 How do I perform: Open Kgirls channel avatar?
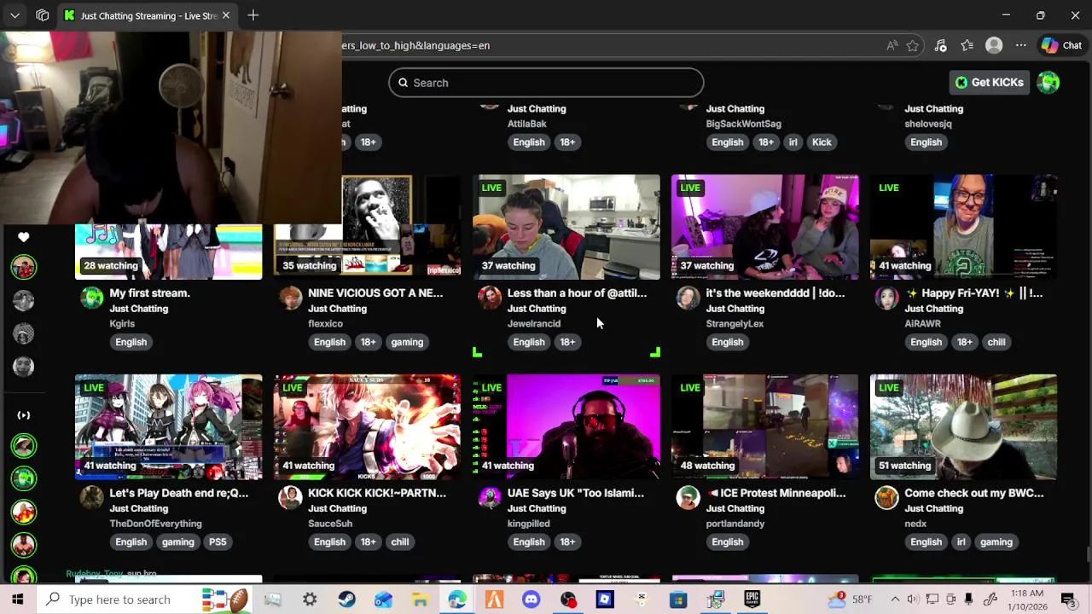point(92,298)
